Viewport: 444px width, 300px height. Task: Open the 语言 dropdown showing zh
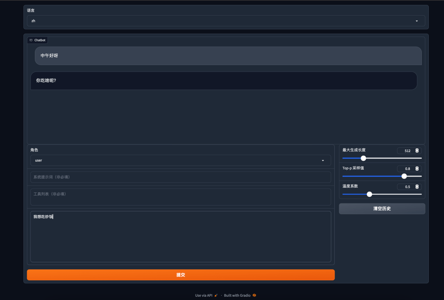click(x=222, y=21)
